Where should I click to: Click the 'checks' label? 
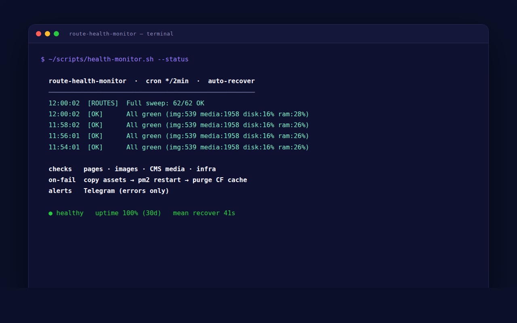click(60, 169)
